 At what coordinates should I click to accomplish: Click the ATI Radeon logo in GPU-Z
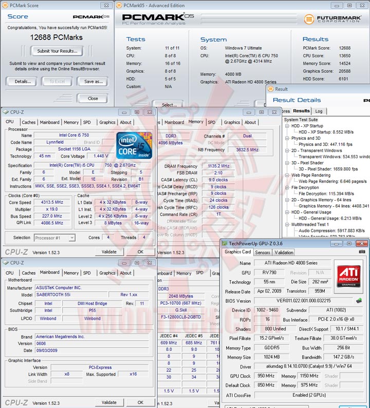tap(348, 276)
